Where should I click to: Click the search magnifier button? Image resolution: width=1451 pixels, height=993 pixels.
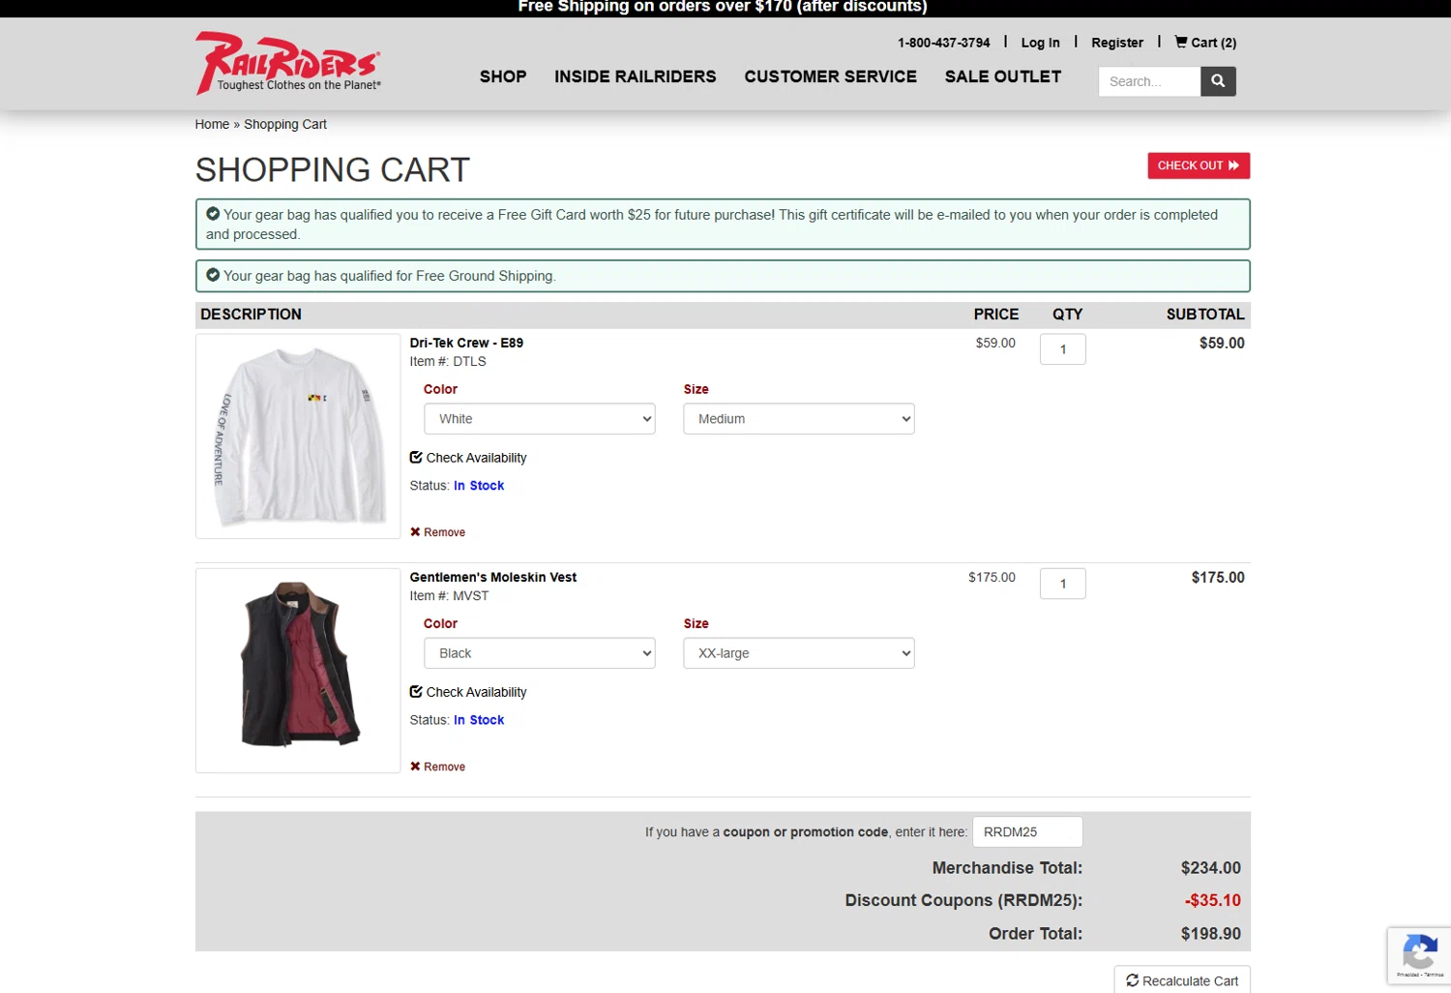pos(1218,81)
